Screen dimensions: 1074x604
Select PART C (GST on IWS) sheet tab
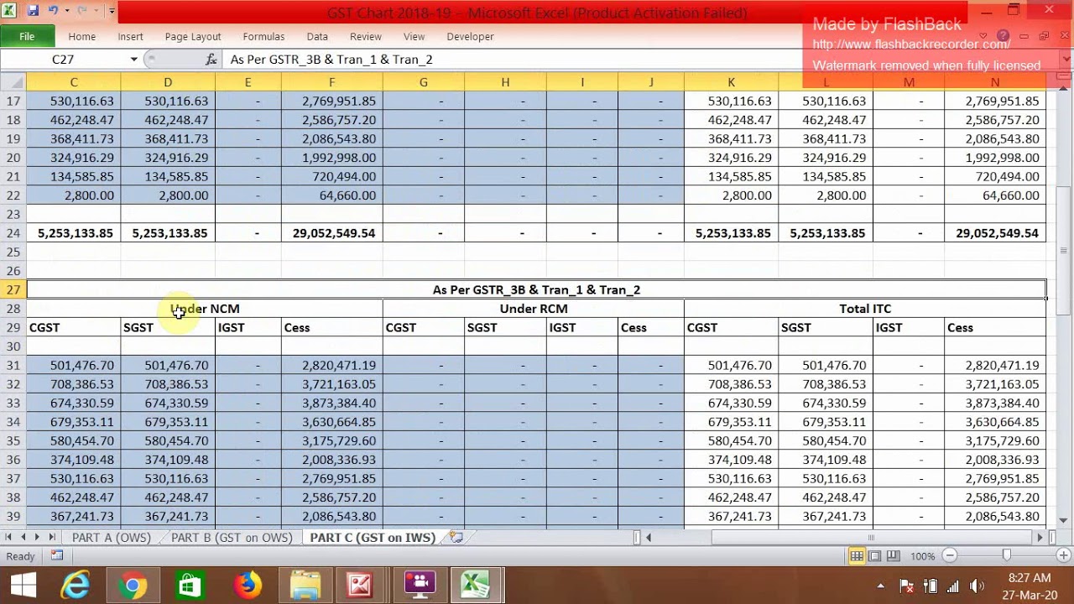373,538
